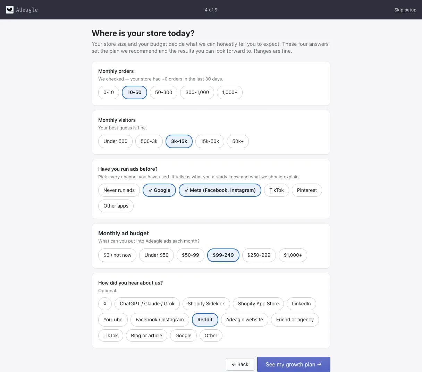Select Google under How did you hear
Image resolution: width=422 pixels, height=372 pixels.
pos(183,336)
